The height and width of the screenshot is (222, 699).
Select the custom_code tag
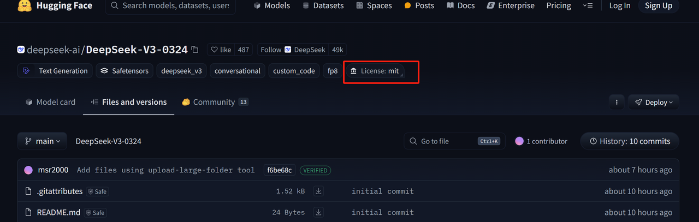[x=294, y=71]
